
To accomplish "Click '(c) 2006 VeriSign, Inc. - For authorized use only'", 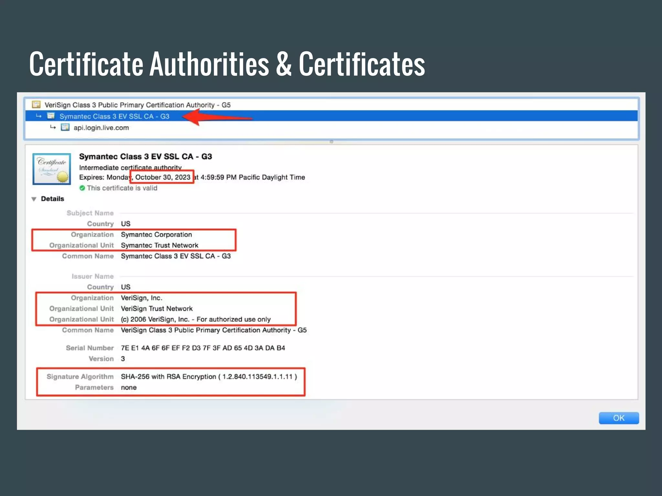I will click(x=196, y=319).
